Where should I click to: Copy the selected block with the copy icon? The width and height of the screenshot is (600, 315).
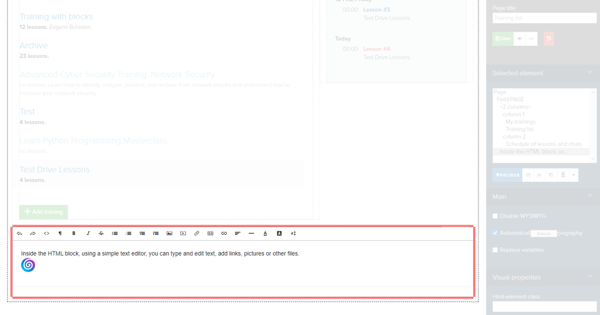[x=528, y=175]
